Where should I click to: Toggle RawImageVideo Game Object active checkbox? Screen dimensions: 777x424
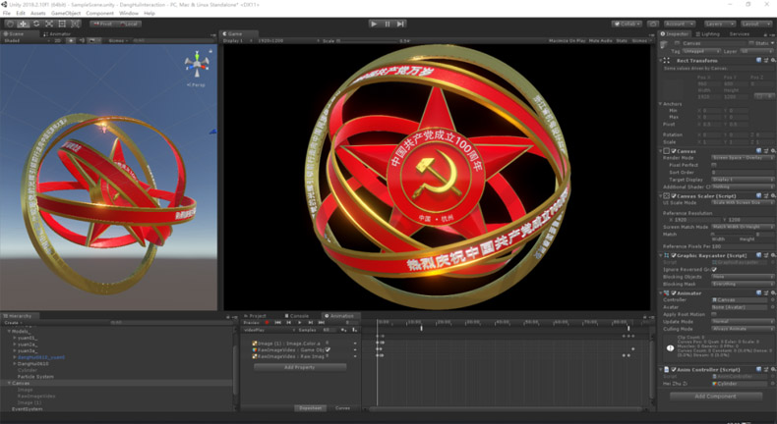328,349
